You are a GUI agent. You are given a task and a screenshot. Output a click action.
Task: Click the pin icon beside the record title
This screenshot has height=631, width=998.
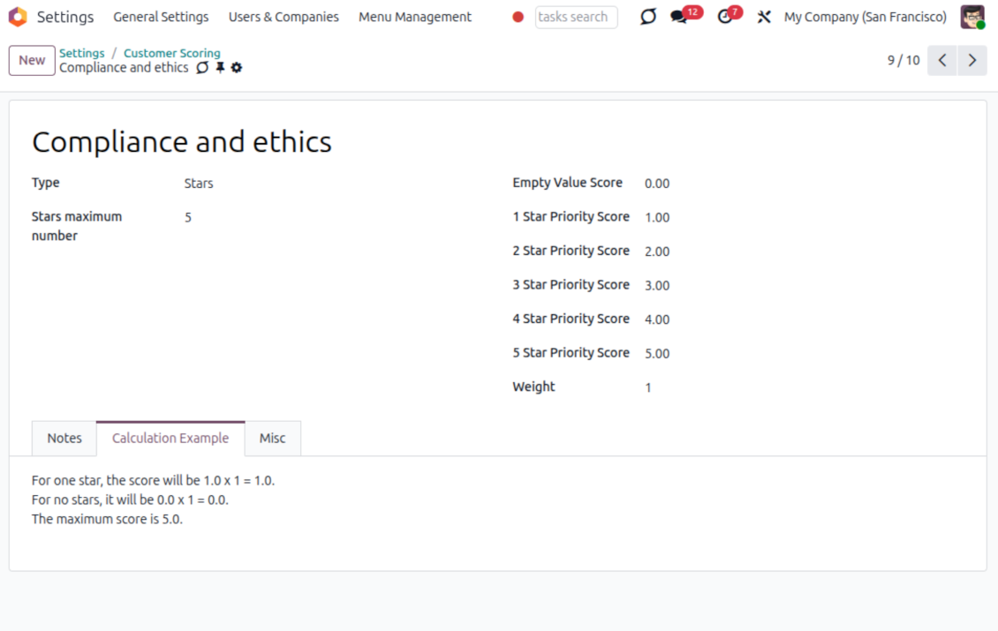pos(220,68)
